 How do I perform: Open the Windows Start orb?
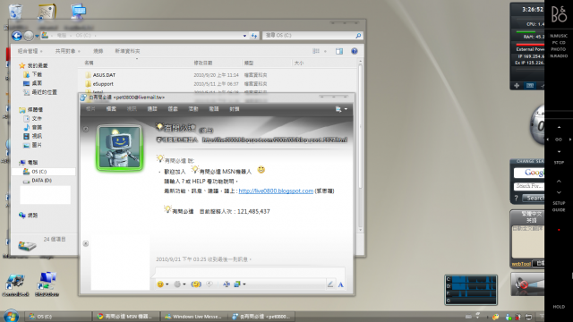tap(11, 316)
